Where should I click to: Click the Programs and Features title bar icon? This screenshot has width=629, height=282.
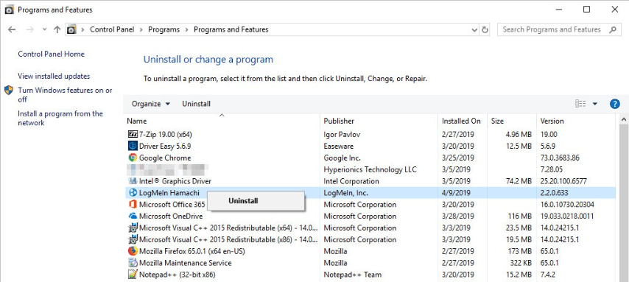(9, 10)
